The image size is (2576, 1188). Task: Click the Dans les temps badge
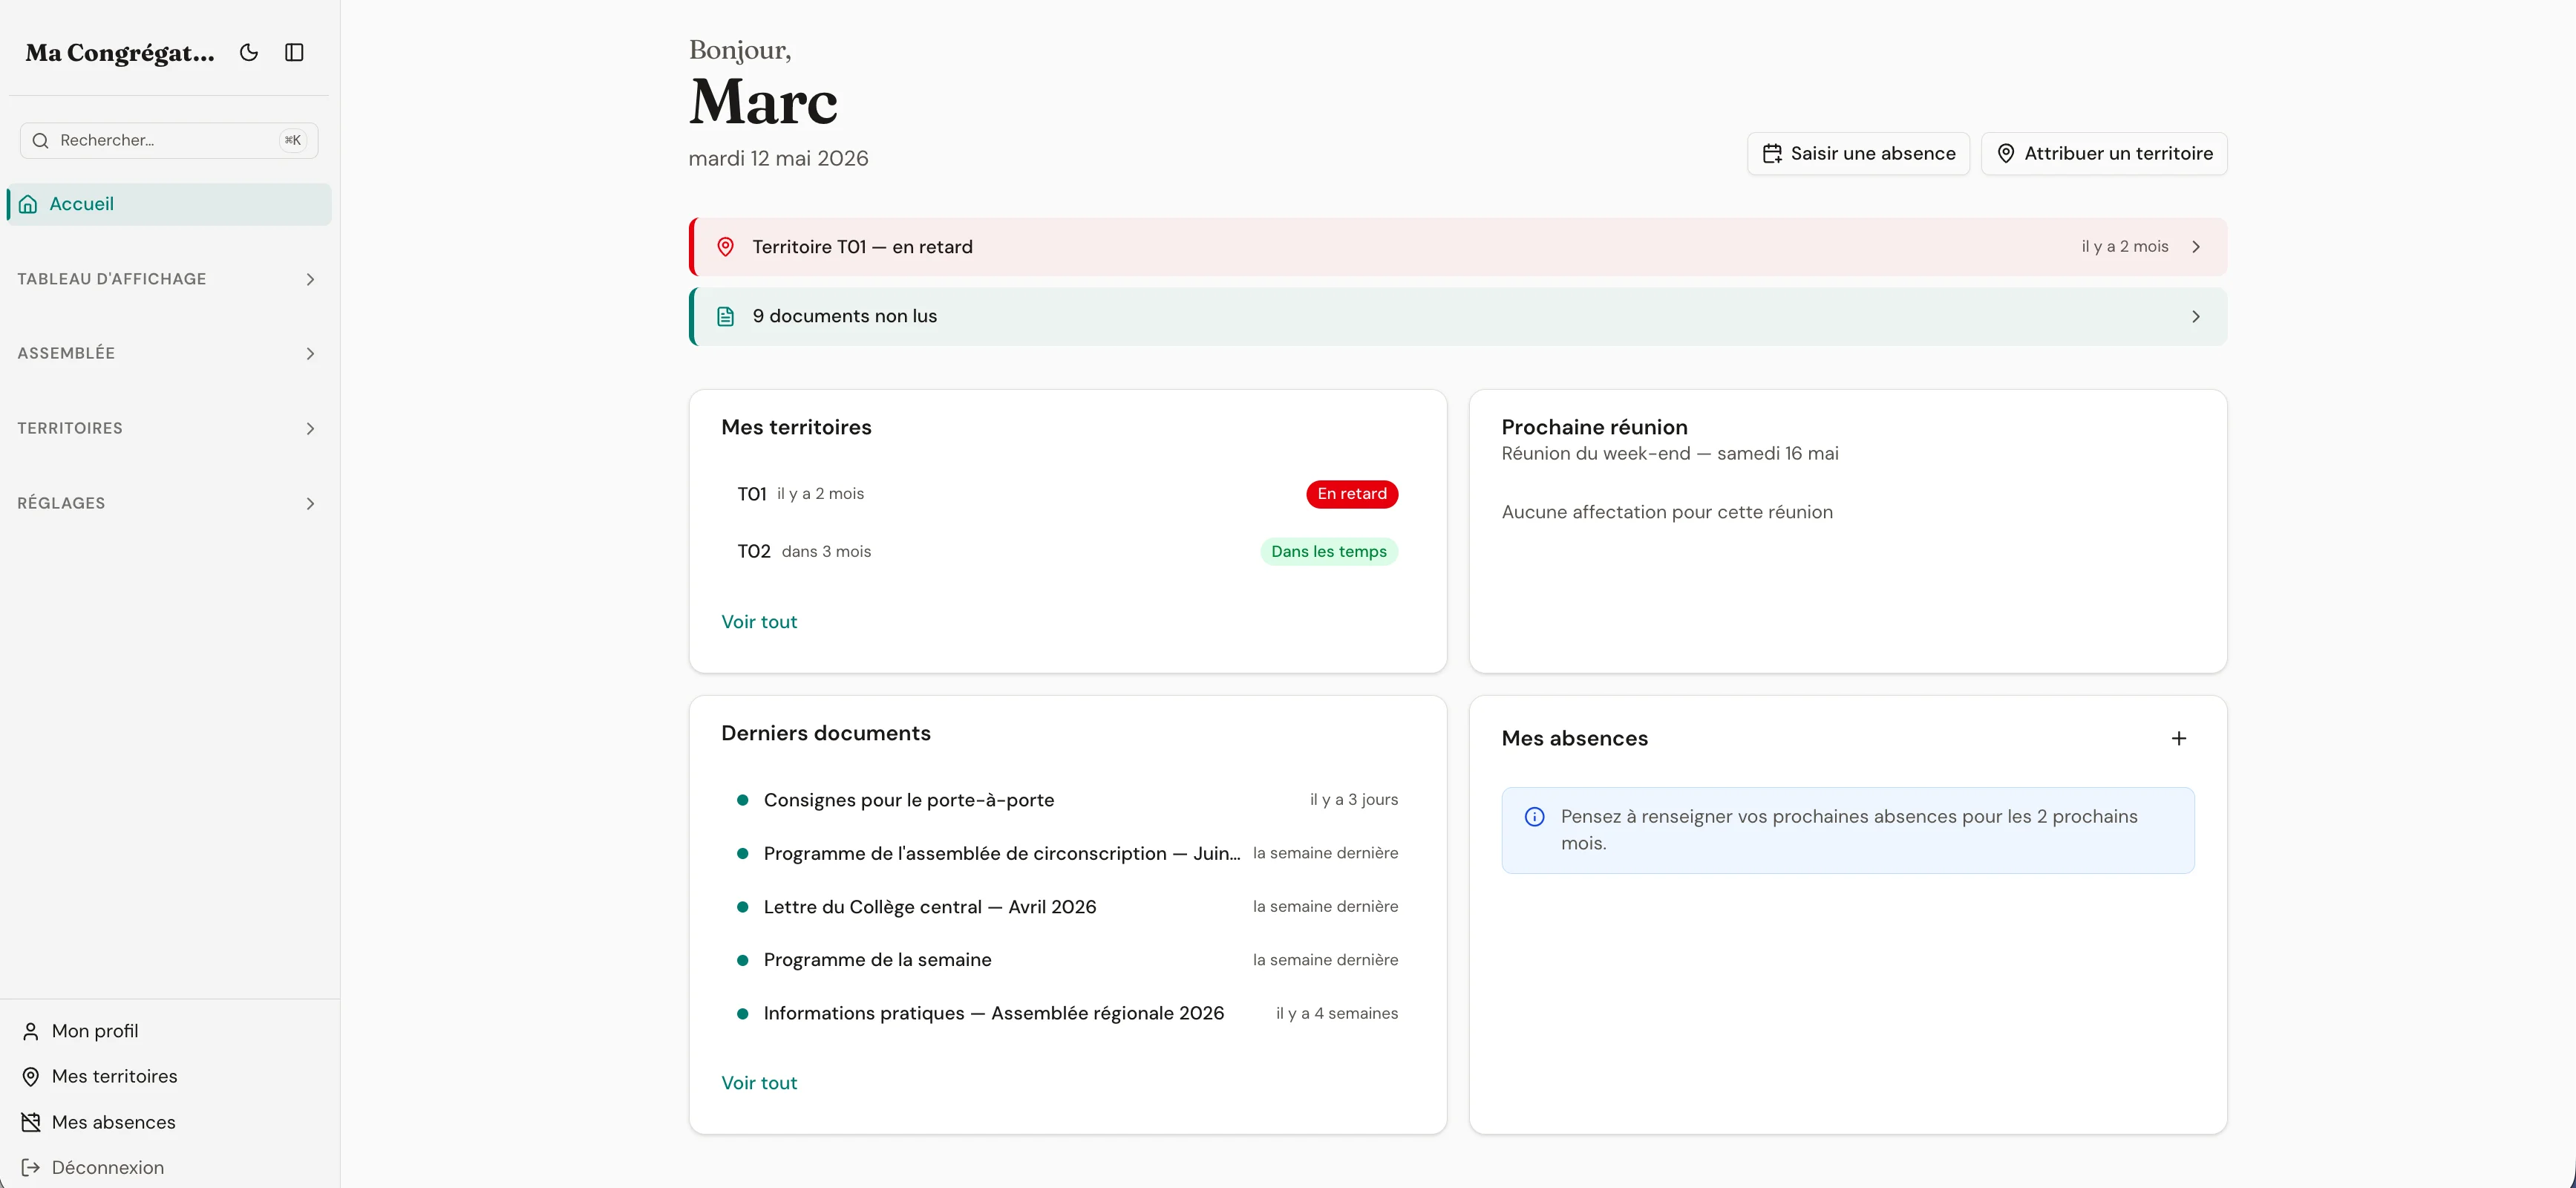[x=1329, y=551]
